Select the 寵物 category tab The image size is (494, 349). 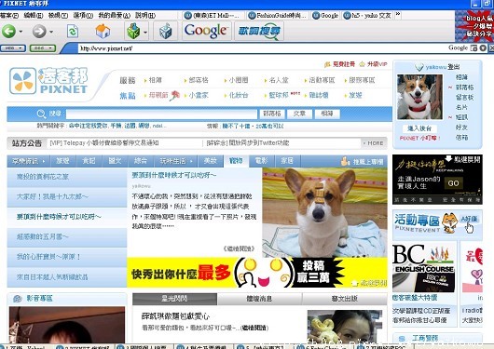[x=236, y=161]
